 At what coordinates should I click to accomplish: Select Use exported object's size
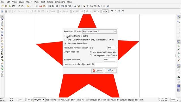pyautogui.click(x=91, y=56)
